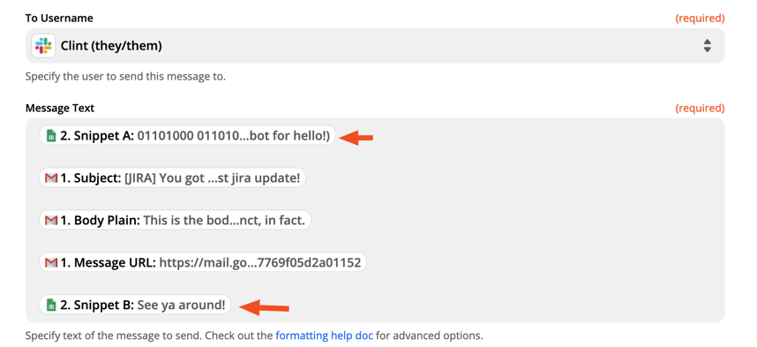Click the Slack icon in To Username field
This screenshot has height=347, width=757.
(x=43, y=46)
